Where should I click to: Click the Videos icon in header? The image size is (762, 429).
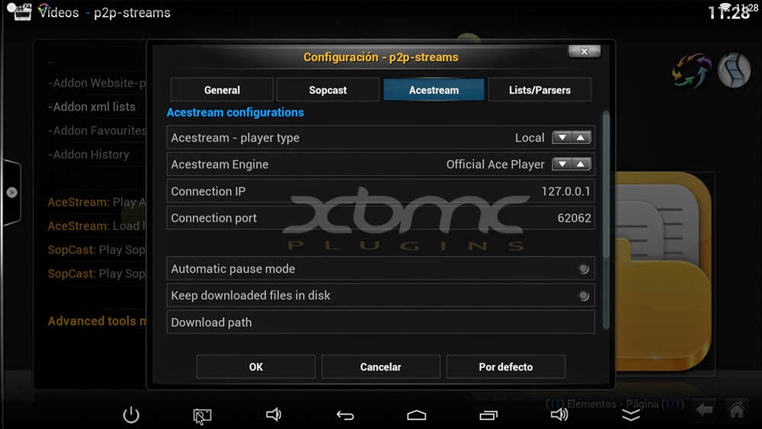pyautogui.click(x=22, y=12)
